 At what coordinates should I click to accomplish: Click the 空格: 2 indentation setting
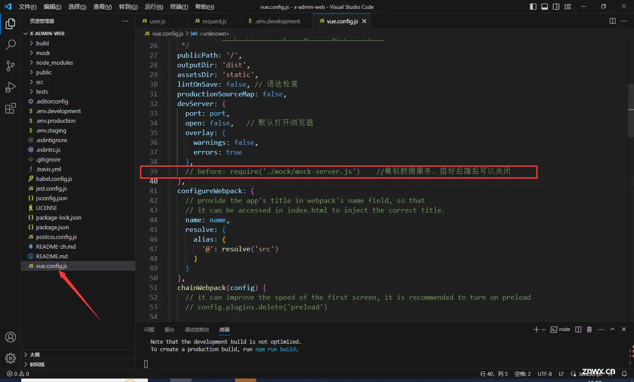pyautogui.click(x=523, y=374)
